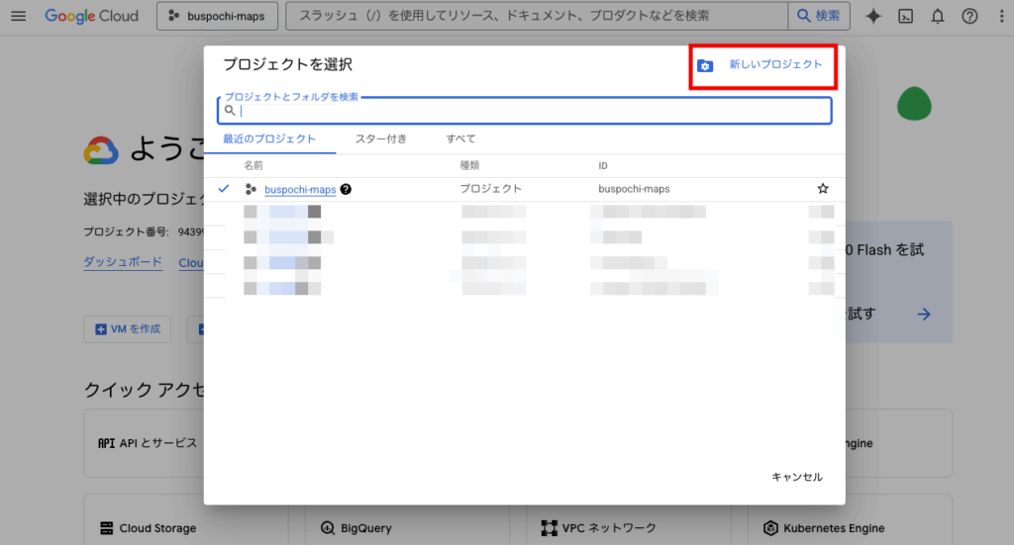Star the buspochi-maps project
The image size is (1014, 545).
(822, 188)
